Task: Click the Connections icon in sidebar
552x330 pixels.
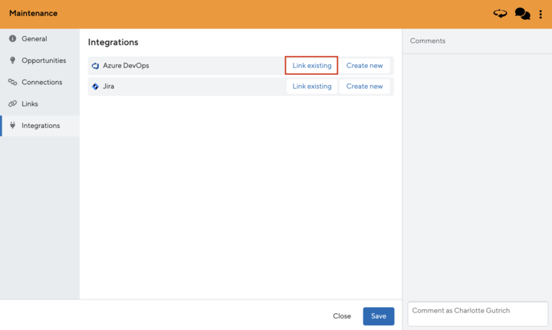Action: (12, 82)
